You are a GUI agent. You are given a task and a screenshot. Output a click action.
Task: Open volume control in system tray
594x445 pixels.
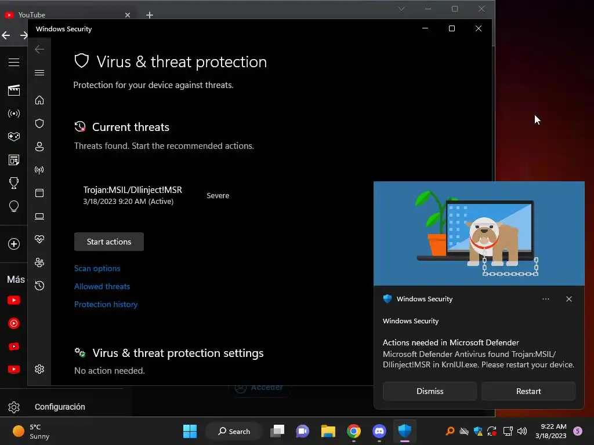pos(522,431)
